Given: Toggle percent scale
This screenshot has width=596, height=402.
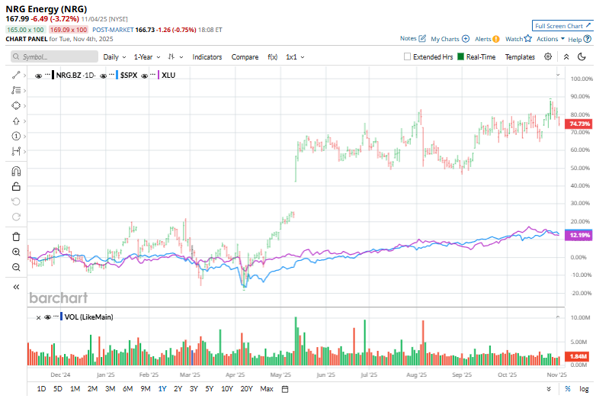Looking at the screenshot, I should (568, 389).
